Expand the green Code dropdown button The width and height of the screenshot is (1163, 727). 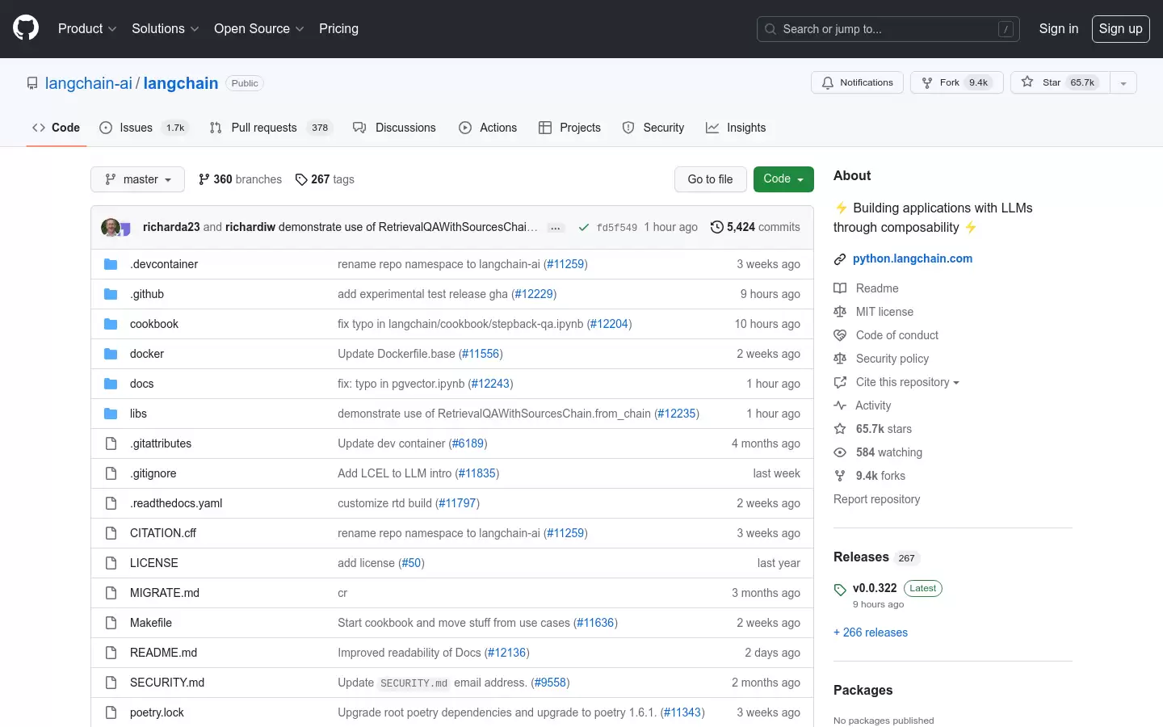click(783, 179)
